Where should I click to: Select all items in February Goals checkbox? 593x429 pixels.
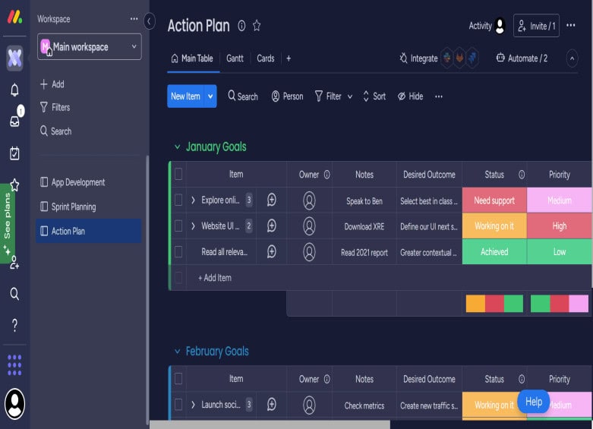click(x=178, y=379)
